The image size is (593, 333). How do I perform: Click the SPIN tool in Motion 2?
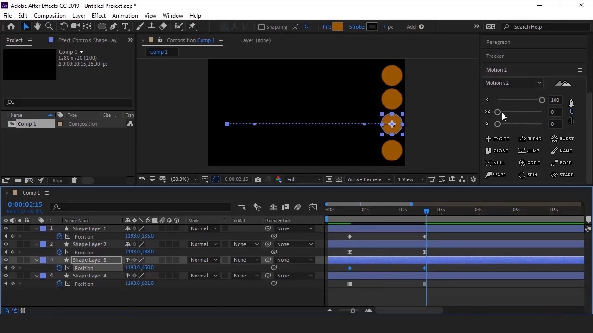(528, 175)
